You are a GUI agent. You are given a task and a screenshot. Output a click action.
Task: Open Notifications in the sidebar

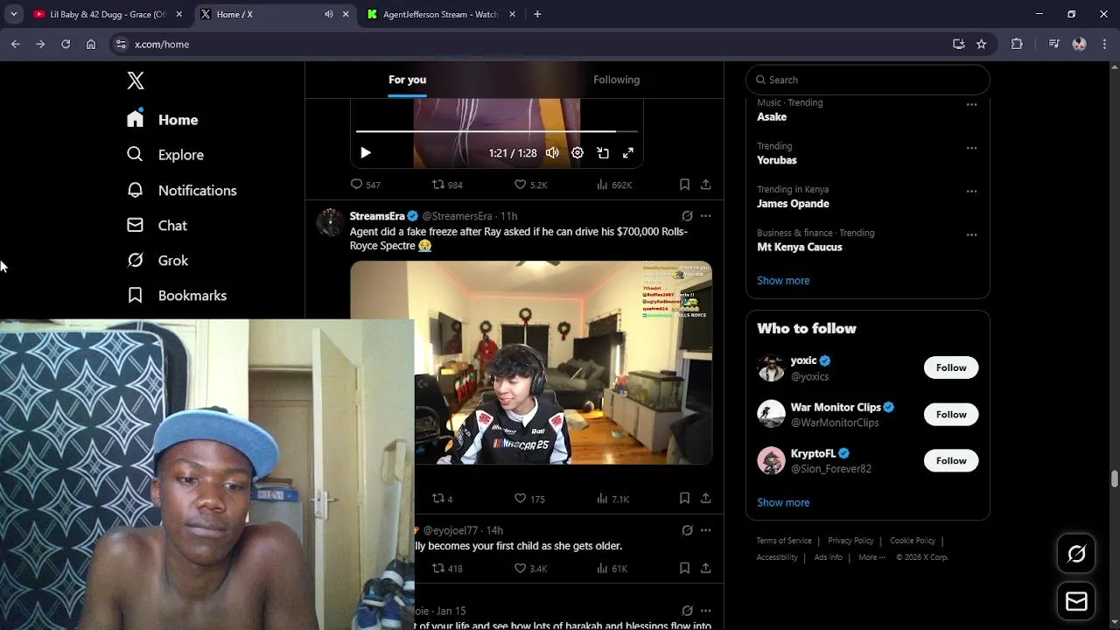[182, 190]
